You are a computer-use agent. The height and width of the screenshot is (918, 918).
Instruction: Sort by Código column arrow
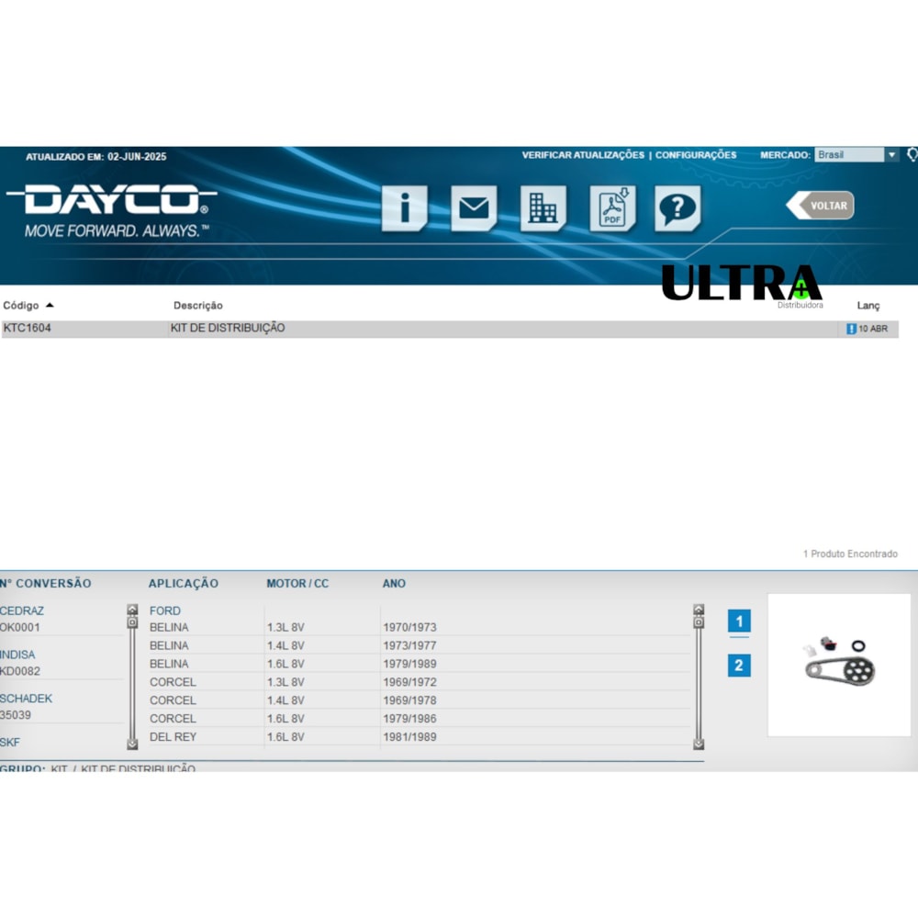(50, 305)
